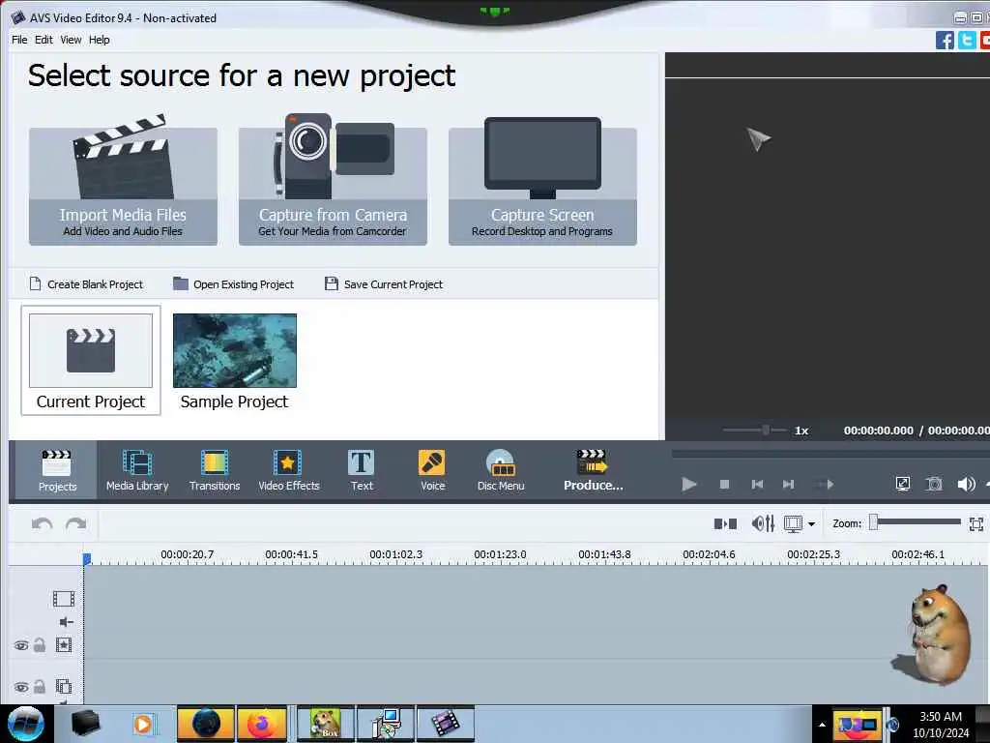Click the zoom-to-fit timeline icon
This screenshot has height=743, width=990.
tap(976, 523)
